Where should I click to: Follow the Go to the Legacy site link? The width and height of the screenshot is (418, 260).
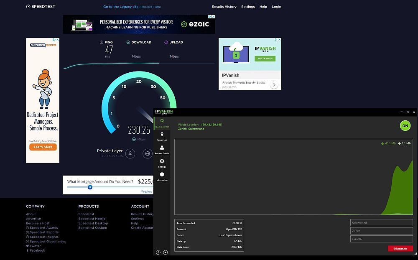[121, 7]
